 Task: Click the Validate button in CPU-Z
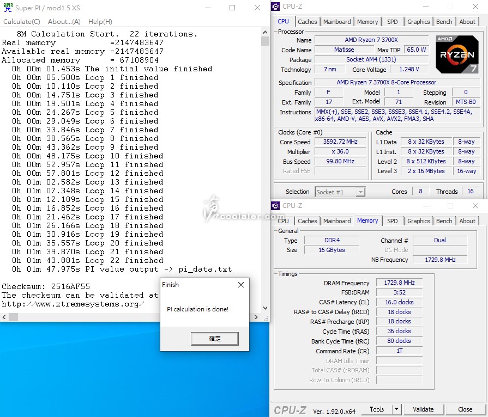click(x=423, y=409)
